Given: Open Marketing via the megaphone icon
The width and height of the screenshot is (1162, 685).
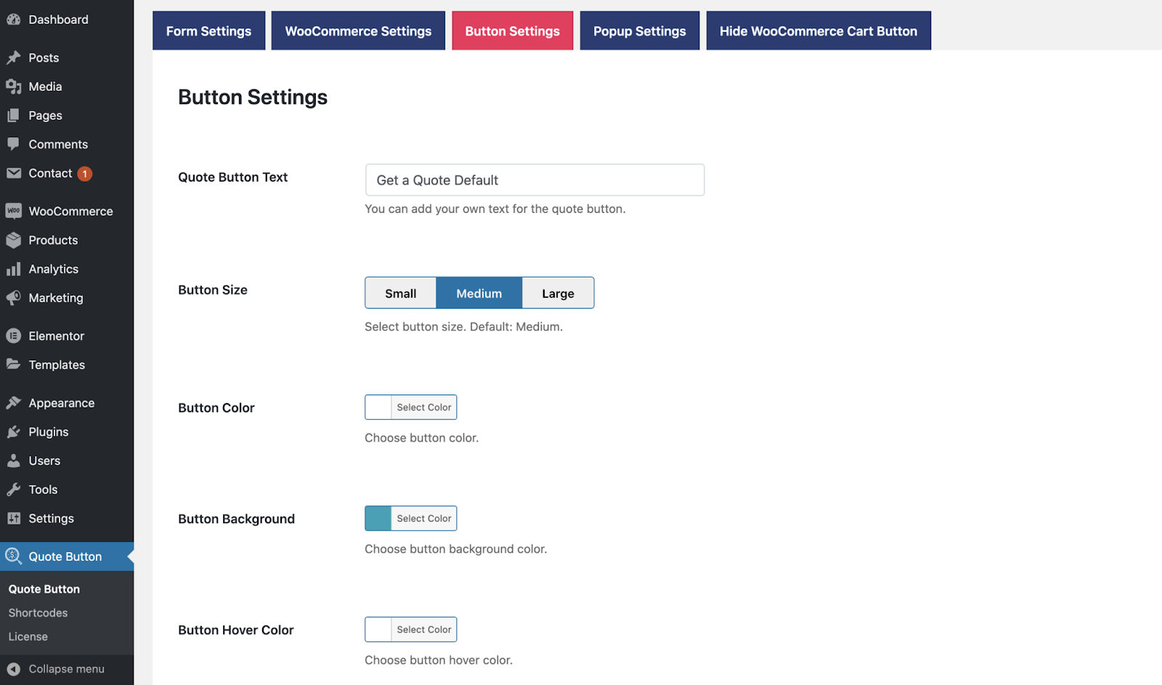Looking at the screenshot, I should coord(14,298).
